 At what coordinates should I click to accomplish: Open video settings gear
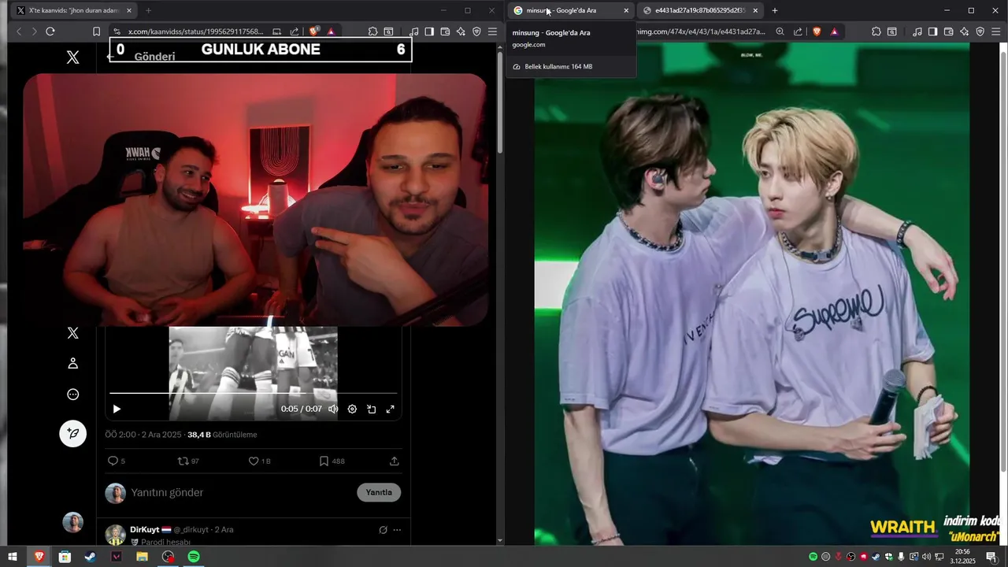(x=352, y=409)
